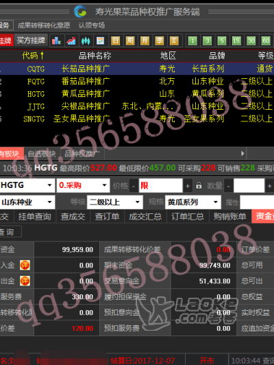
Task: Click the 99,959.00 funds value
Action: (x=77, y=250)
